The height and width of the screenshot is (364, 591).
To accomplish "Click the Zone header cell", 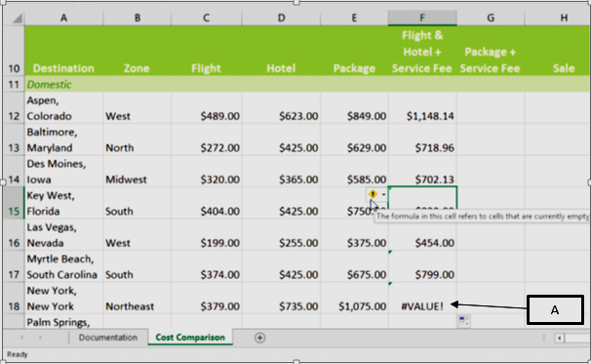I will 138,51.
